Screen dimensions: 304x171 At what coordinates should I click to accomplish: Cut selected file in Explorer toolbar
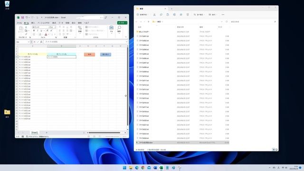[x=154, y=15]
